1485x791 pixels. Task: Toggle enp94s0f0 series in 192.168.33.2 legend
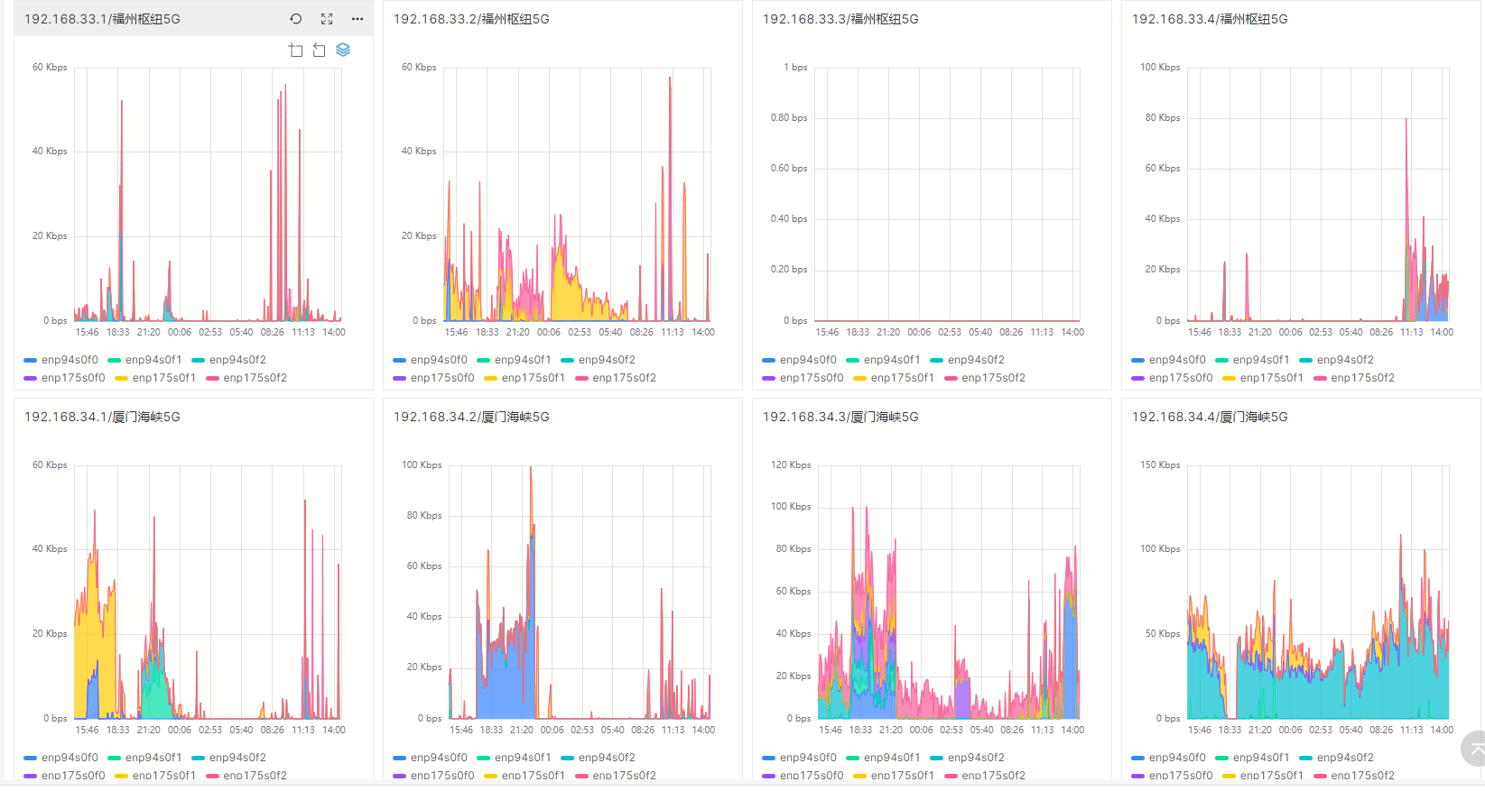430,360
